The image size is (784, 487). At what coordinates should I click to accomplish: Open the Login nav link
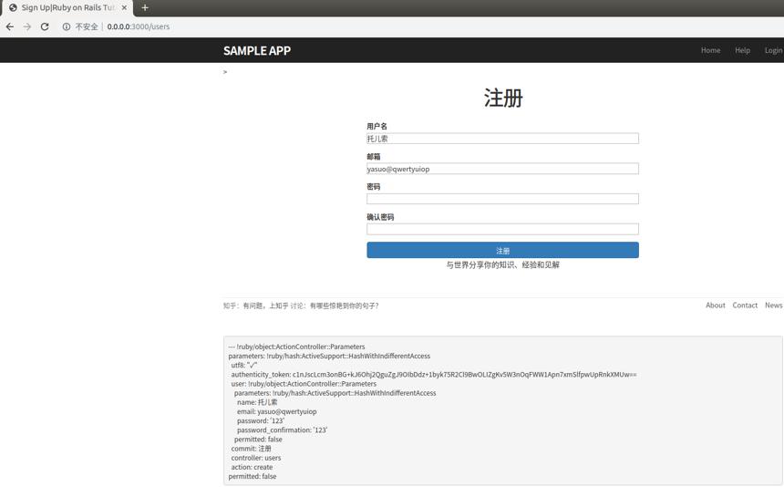pos(773,50)
